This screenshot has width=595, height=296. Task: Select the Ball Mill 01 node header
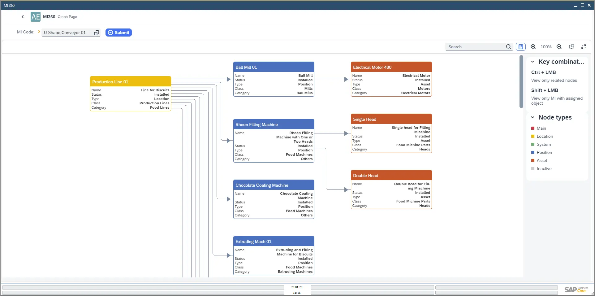[274, 67]
